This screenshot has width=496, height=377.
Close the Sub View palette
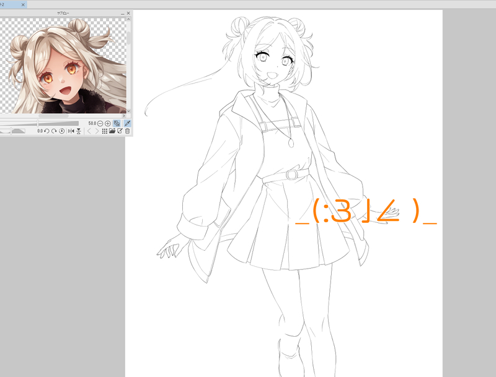pos(128,13)
